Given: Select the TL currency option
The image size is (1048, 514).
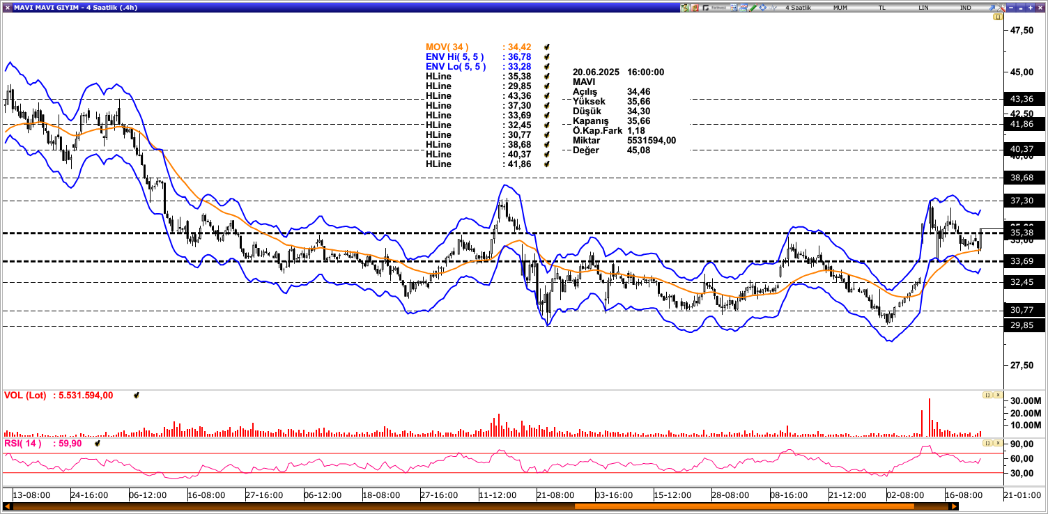Looking at the screenshot, I should [x=881, y=8].
